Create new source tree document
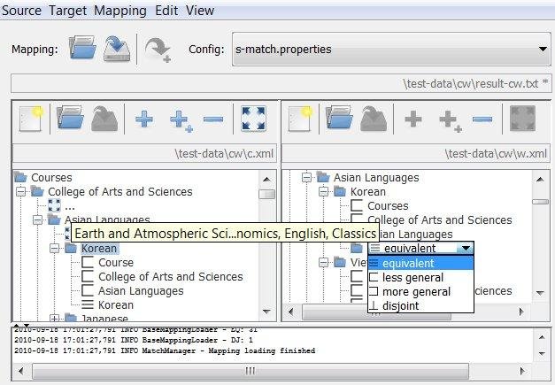The image size is (555, 385). (31, 119)
